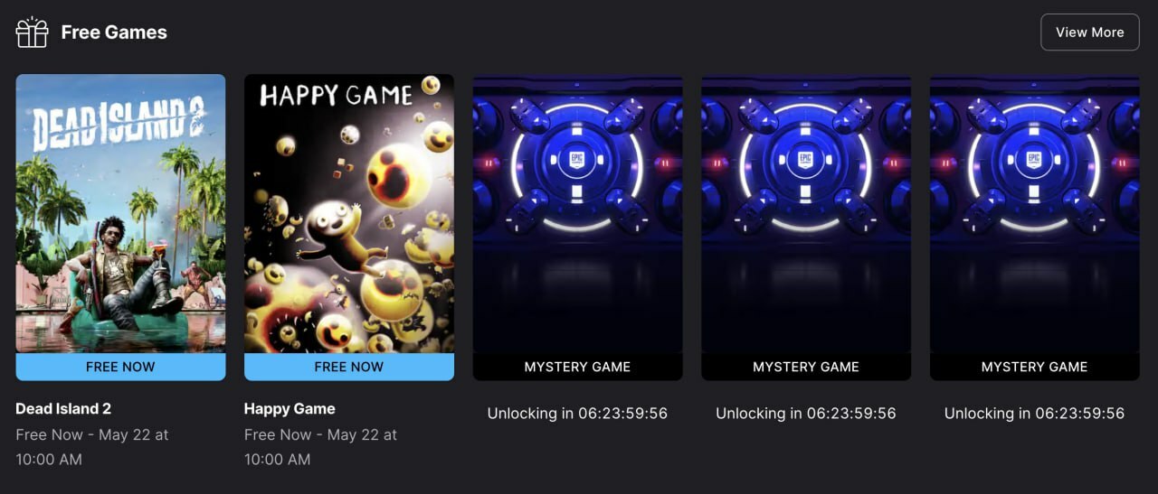Open the middle mystery game vault thumbnail
Screen dimensions: 1158x494
click(806, 213)
